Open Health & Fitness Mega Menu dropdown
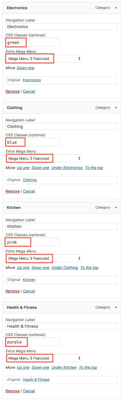This screenshot has height=400, width=124. pyautogui.click(x=44, y=358)
